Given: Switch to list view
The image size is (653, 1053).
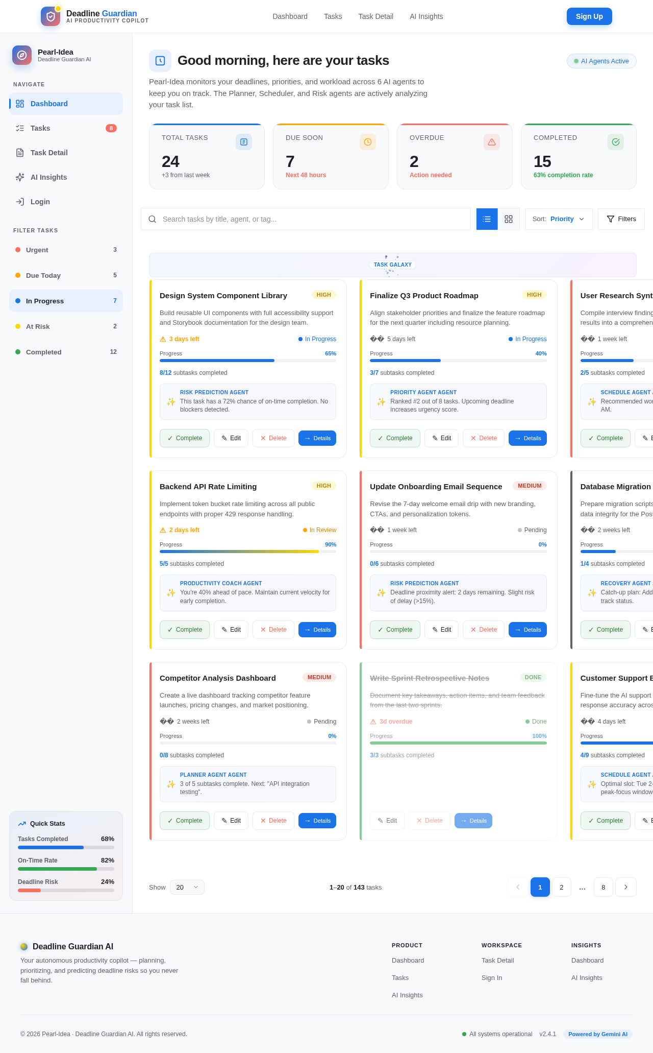Looking at the screenshot, I should click(487, 219).
